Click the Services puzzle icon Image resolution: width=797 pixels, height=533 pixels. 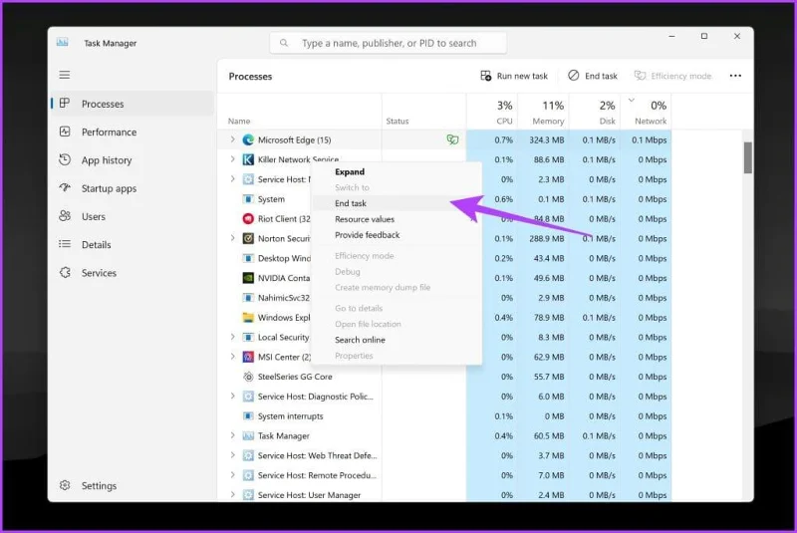(x=65, y=272)
